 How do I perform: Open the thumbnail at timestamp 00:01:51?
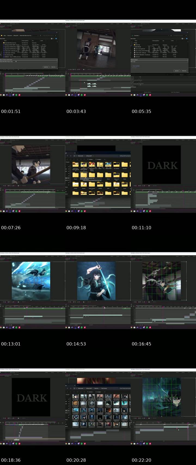[x=33, y=58]
